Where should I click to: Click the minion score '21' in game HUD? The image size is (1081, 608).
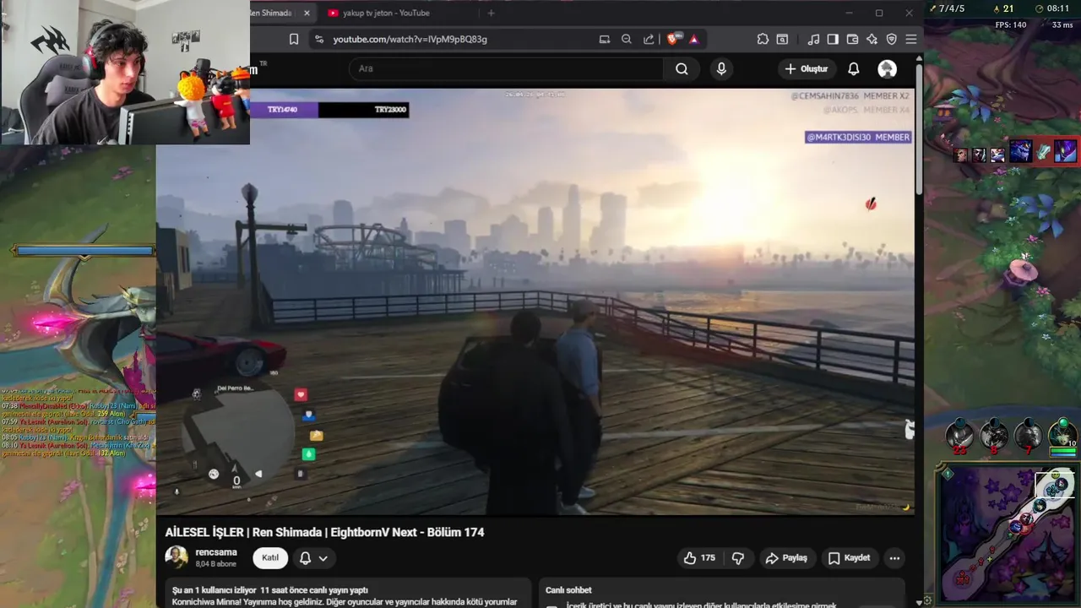pyautogui.click(x=1008, y=8)
